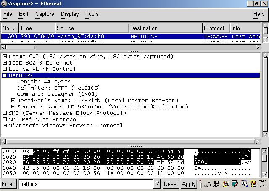The width and height of the screenshot is (269, 191).
Task: Click the IME help question icon
Action: 253,184
